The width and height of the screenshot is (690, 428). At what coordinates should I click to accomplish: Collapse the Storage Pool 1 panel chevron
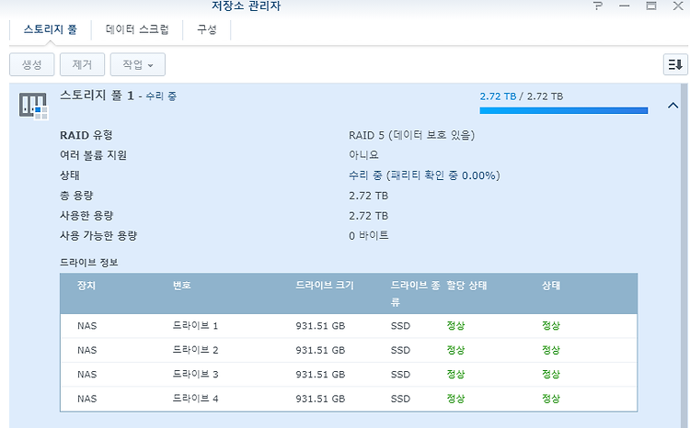(673, 106)
